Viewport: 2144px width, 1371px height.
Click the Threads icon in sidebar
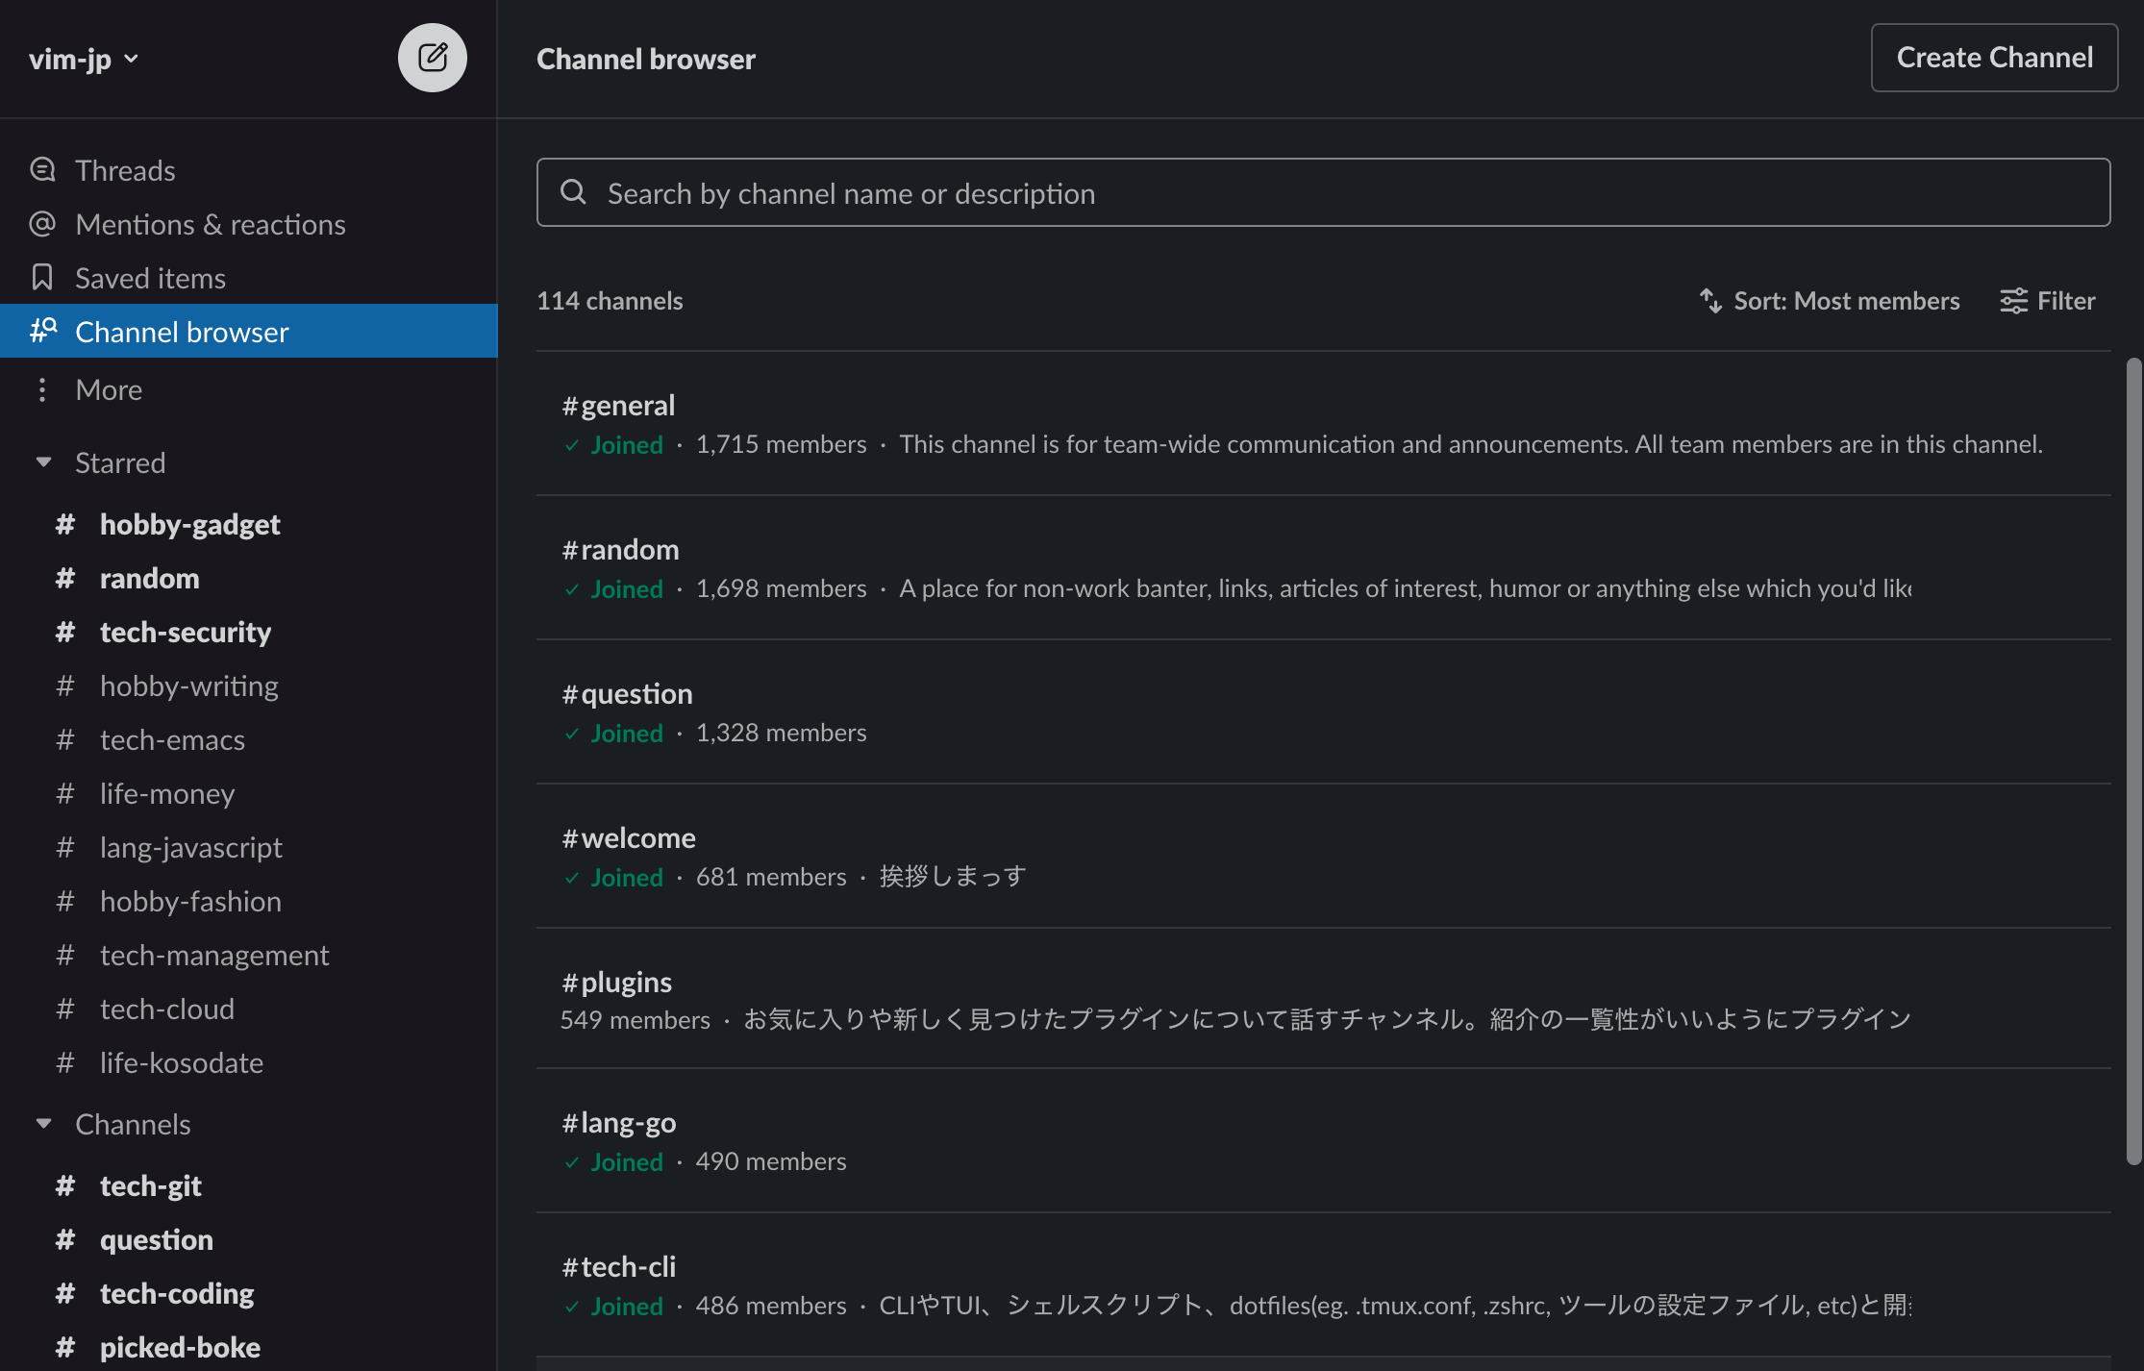pos(42,170)
